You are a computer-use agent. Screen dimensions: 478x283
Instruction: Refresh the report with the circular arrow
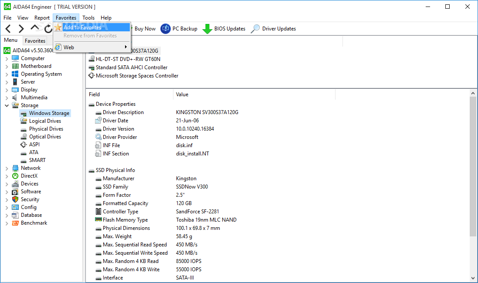pos(48,29)
